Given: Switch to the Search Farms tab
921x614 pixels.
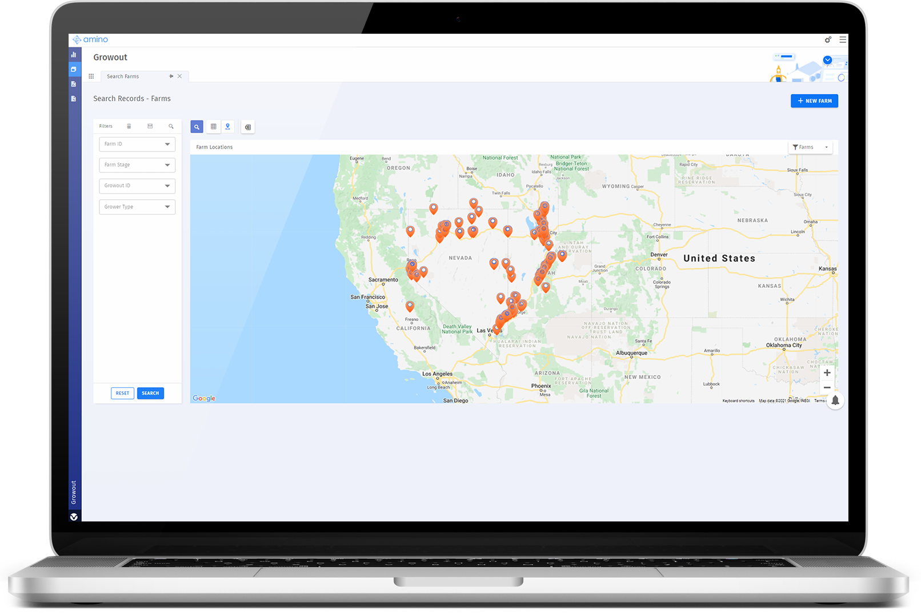Looking at the screenshot, I should click(123, 77).
